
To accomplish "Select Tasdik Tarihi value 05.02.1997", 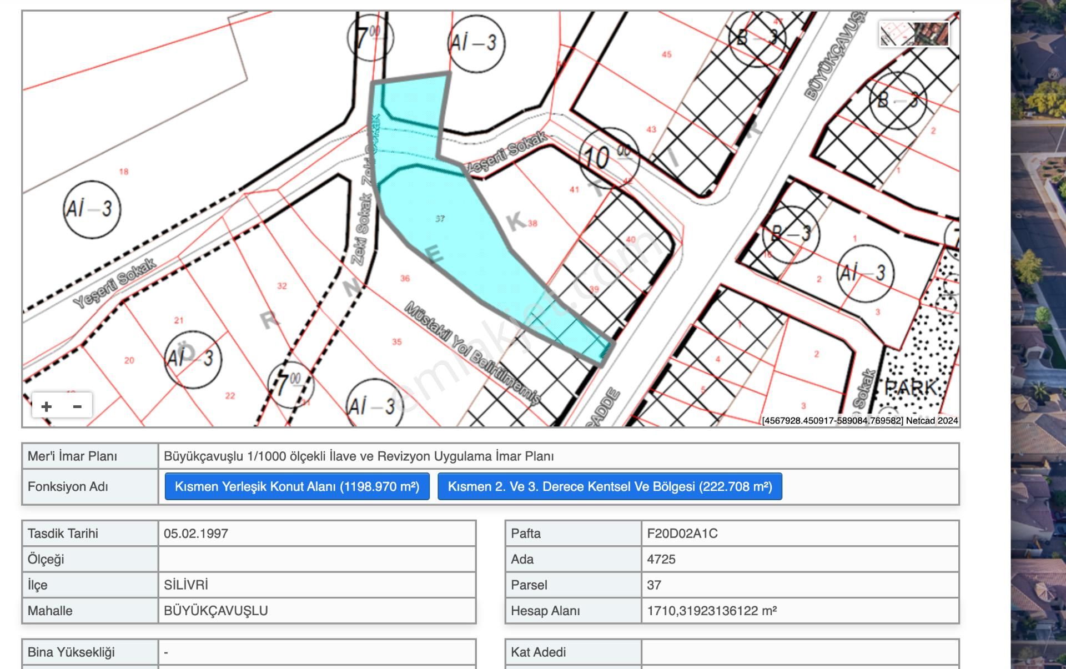I will pyautogui.click(x=196, y=534).
